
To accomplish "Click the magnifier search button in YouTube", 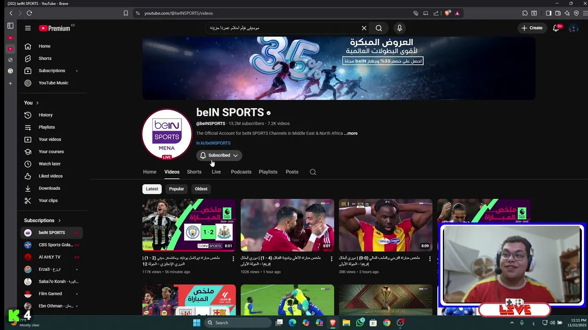I will click(379, 28).
